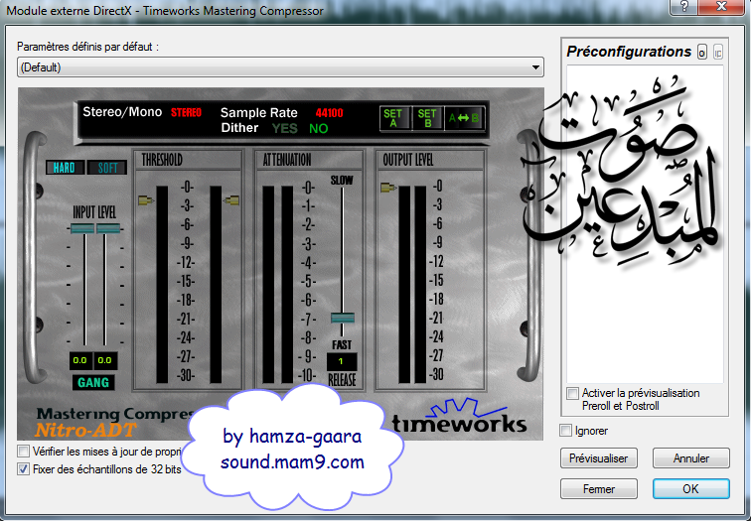The width and height of the screenshot is (751, 521).
Task: Open the (Default) presets dropdown
Action: tap(281, 66)
